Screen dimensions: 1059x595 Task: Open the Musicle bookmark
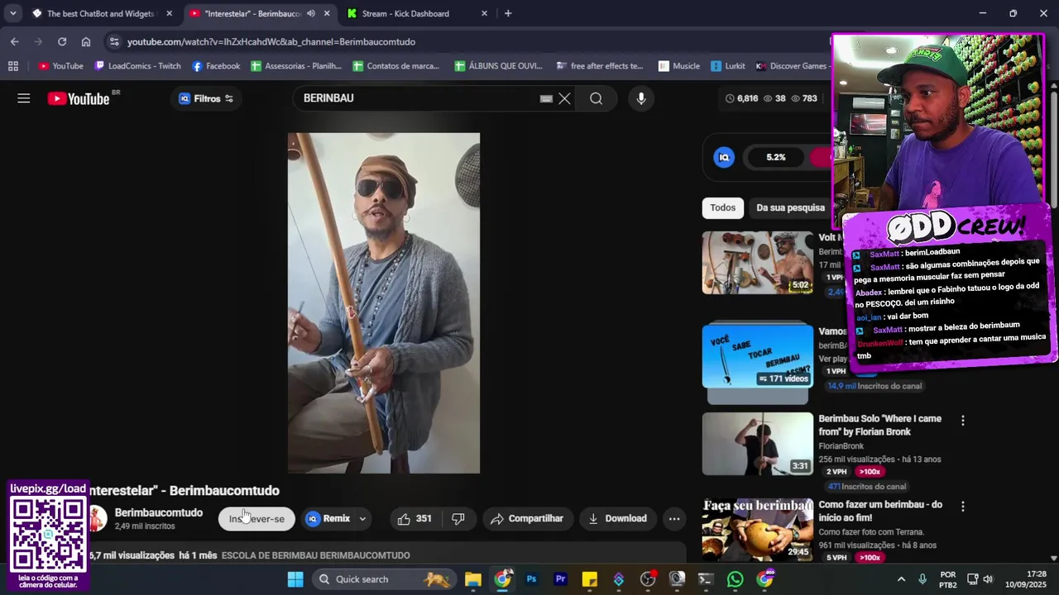pyautogui.click(x=679, y=66)
